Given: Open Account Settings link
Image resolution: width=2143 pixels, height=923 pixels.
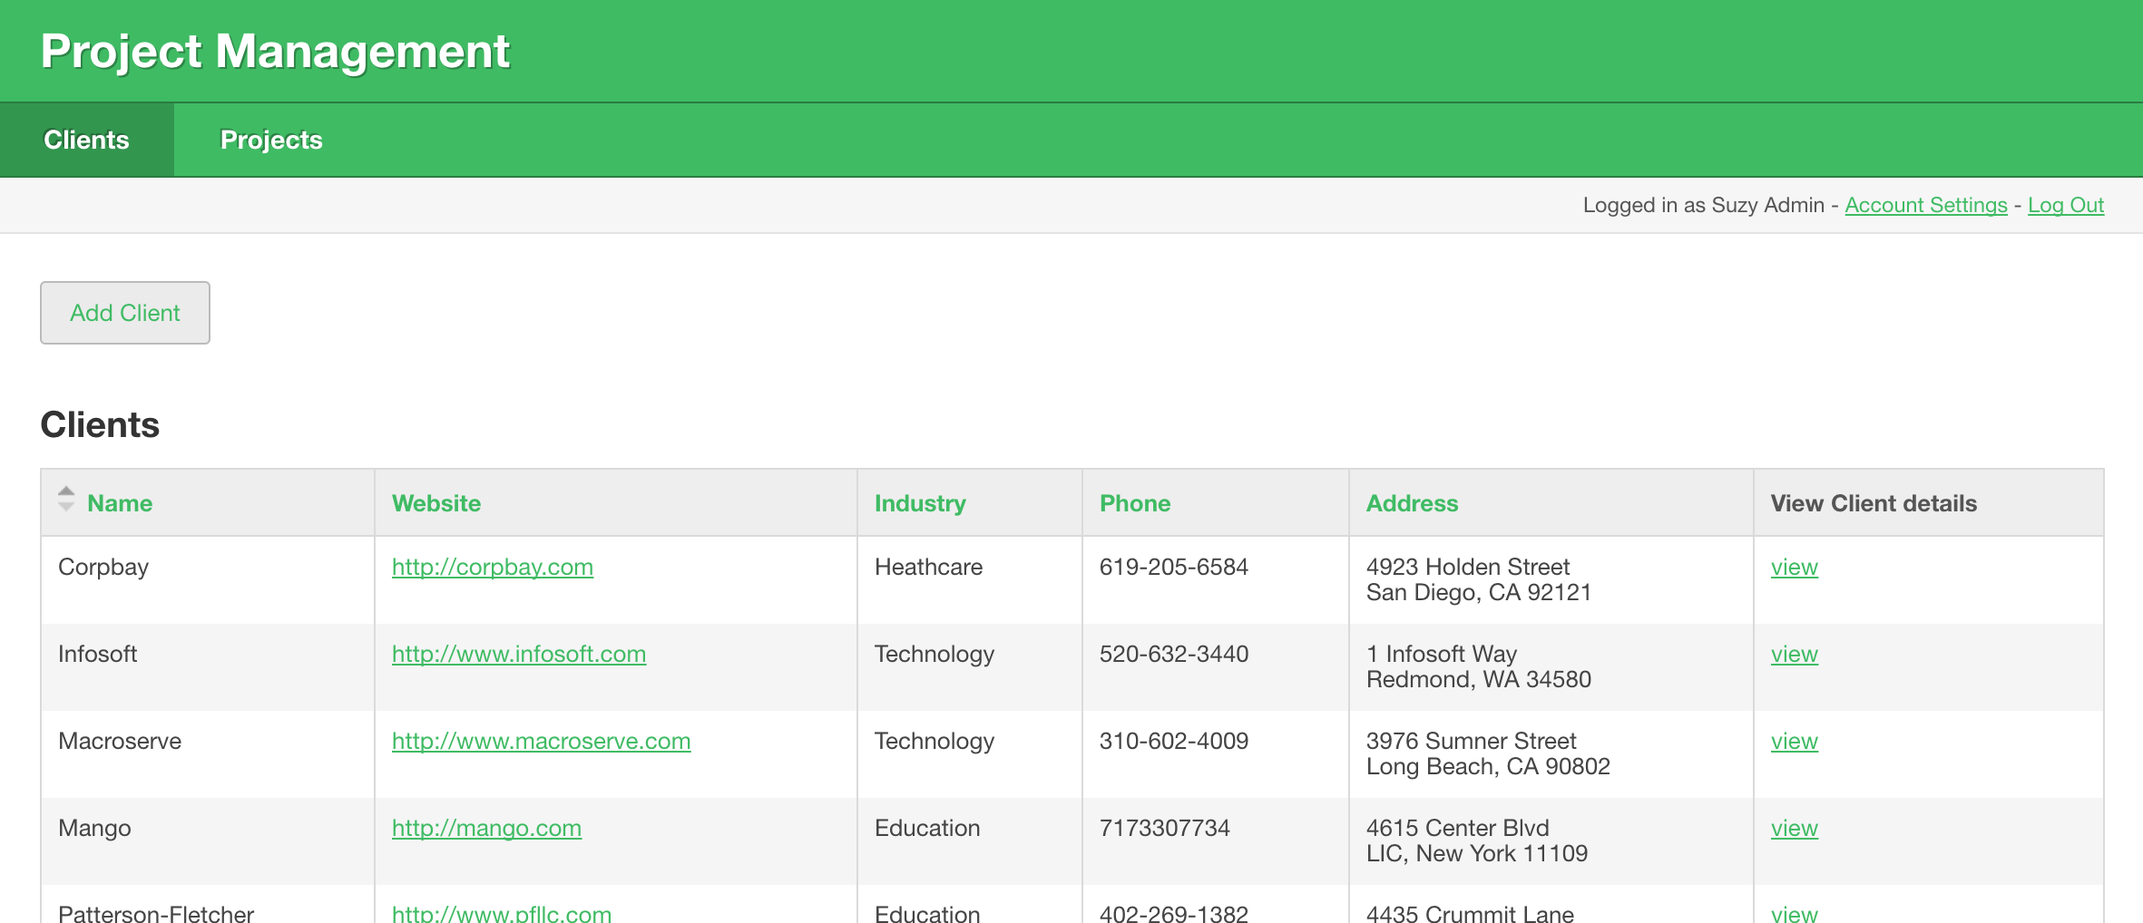Looking at the screenshot, I should (x=1926, y=205).
